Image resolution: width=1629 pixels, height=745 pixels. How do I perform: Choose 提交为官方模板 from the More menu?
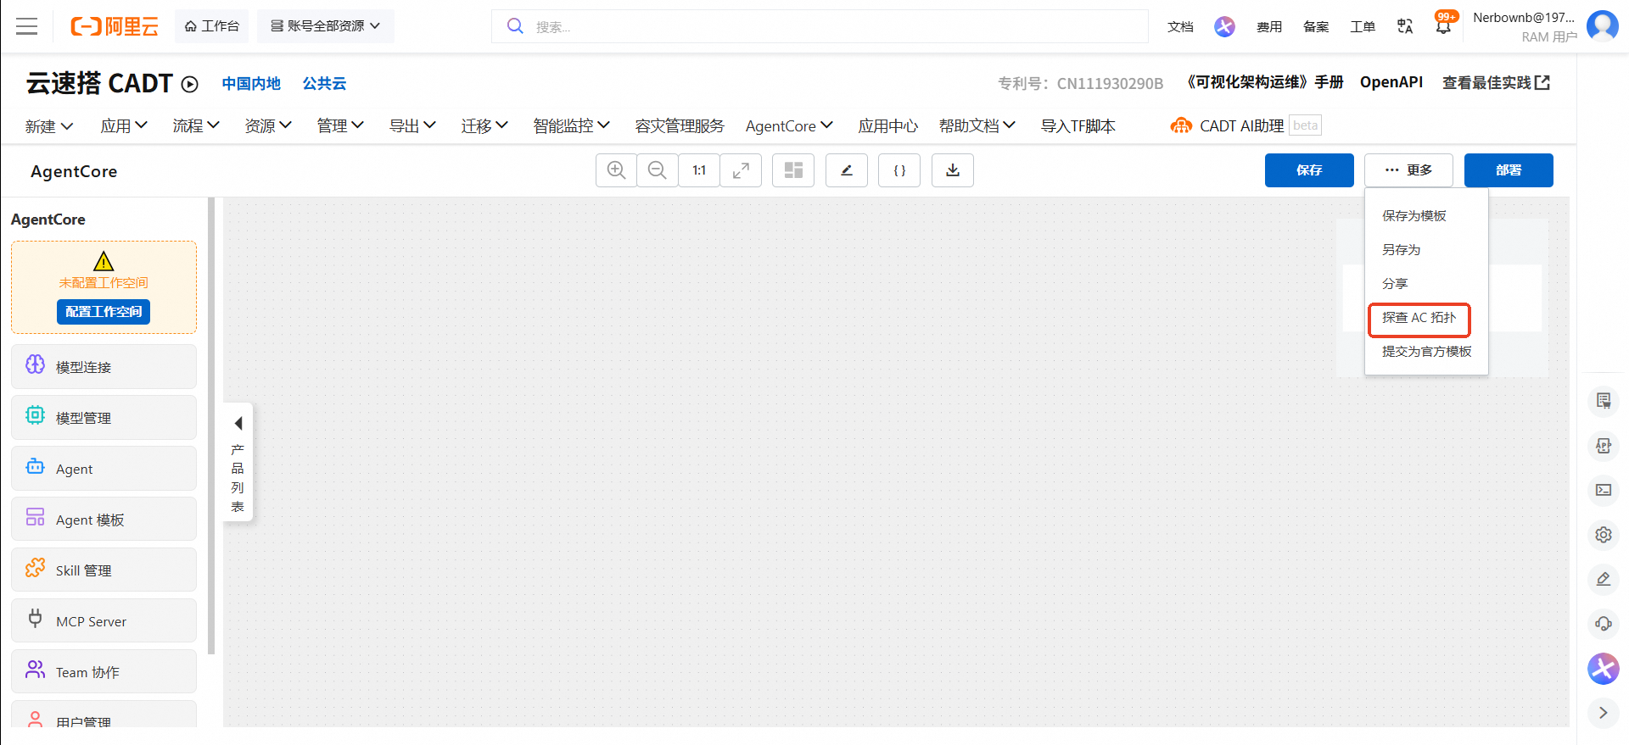click(x=1426, y=352)
